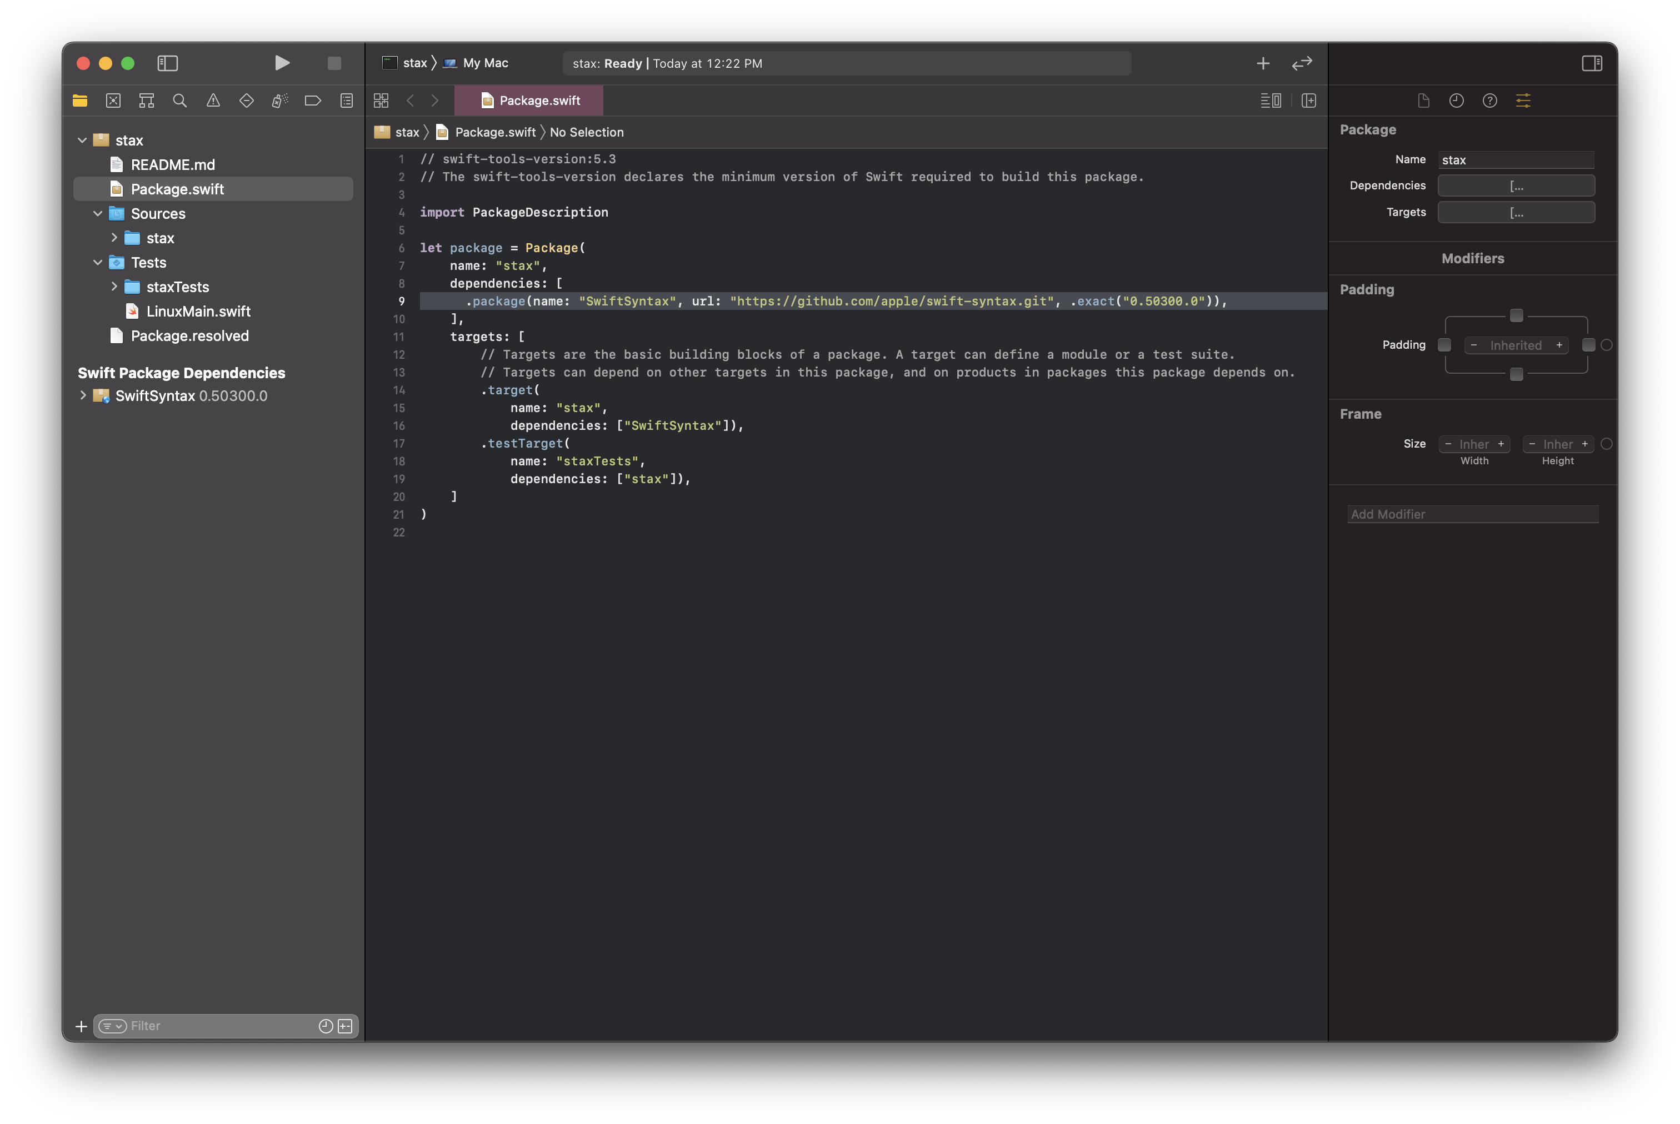Open the History inspector clock icon
The image size is (1680, 1124).
[1456, 101]
